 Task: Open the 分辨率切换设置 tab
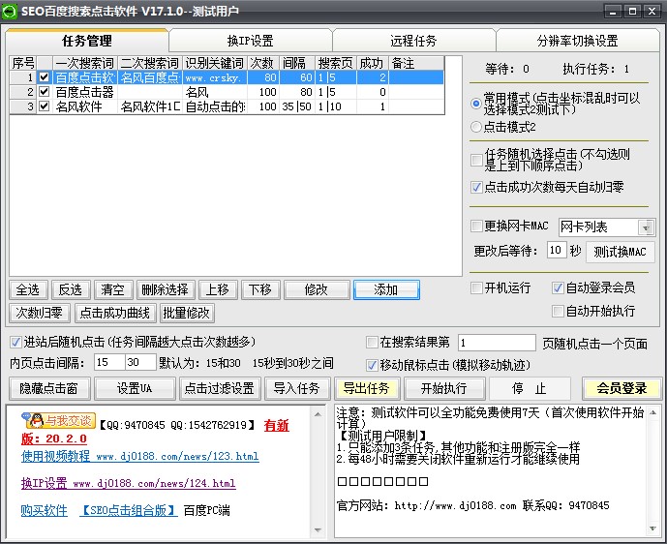coord(577,41)
